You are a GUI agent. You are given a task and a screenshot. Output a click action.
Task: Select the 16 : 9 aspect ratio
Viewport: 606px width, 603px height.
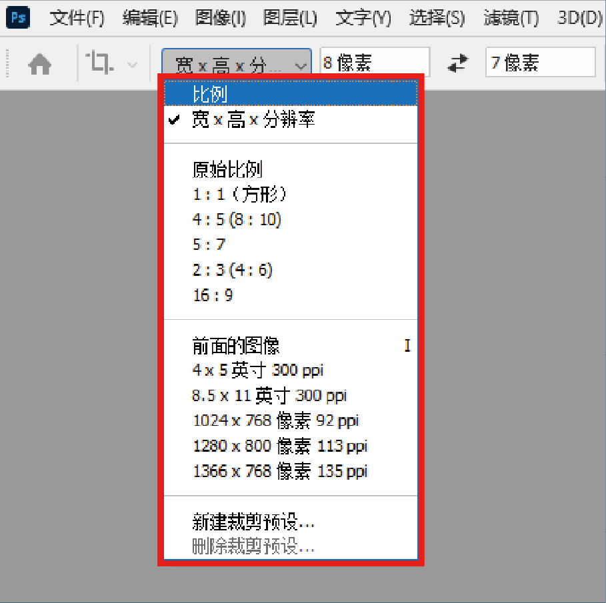(x=213, y=295)
